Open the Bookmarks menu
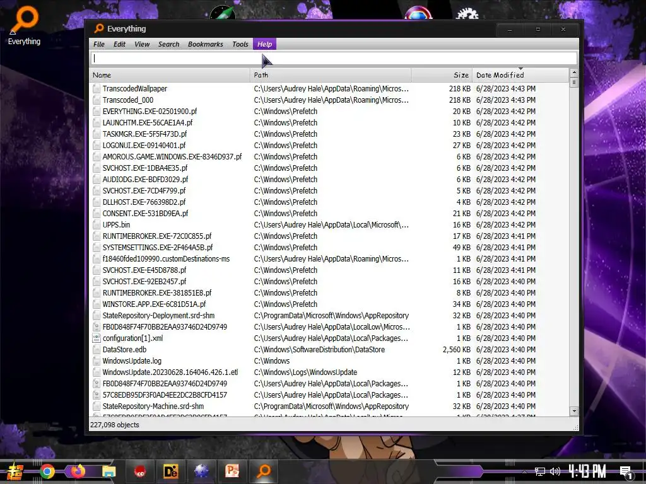The image size is (646, 484). [206, 44]
